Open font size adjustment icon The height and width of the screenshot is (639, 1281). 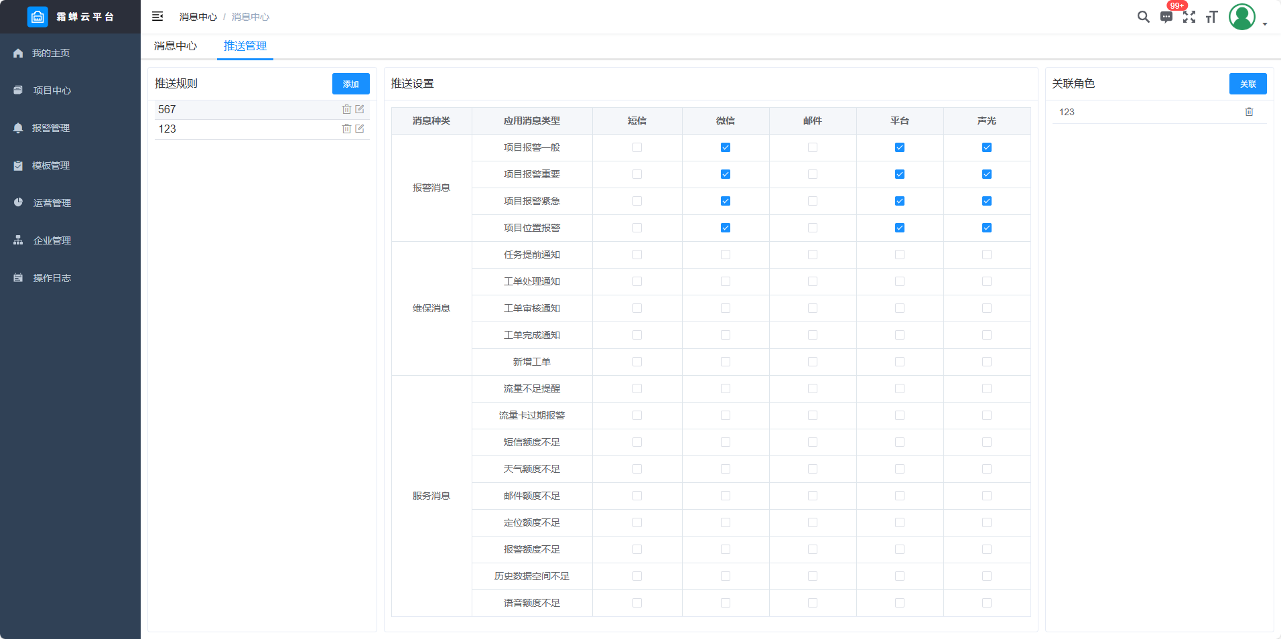pyautogui.click(x=1211, y=17)
